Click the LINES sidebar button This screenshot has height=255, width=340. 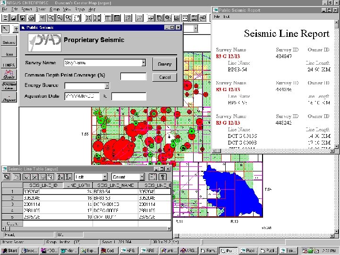[x=9, y=64]
